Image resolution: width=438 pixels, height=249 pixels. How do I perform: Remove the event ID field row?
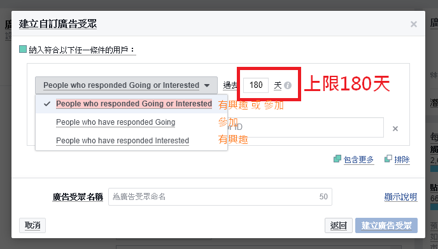(395, 129)
